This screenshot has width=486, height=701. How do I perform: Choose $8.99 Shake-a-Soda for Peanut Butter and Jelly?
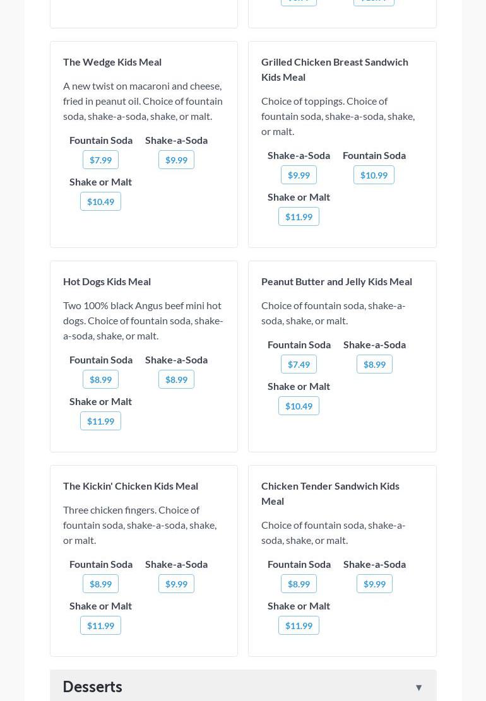click(374, 365)
